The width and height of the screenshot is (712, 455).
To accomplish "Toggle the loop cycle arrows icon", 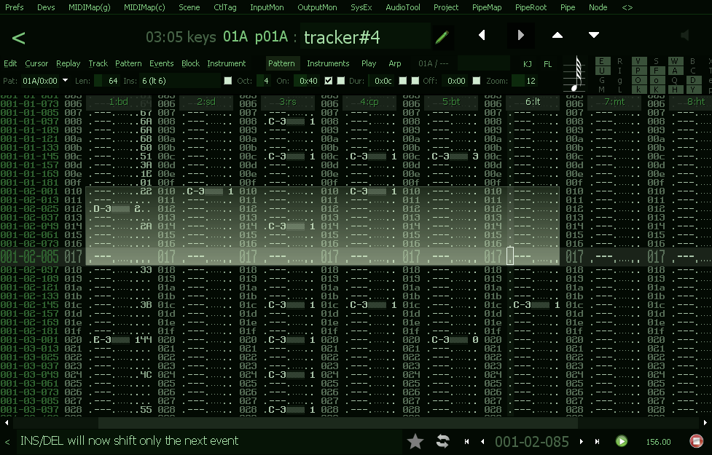I will 442,441.
